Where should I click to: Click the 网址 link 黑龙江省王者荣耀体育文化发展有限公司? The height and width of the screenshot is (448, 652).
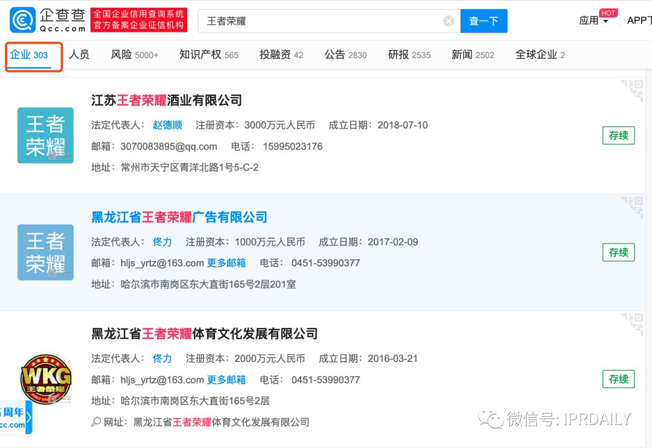point(221,422)
